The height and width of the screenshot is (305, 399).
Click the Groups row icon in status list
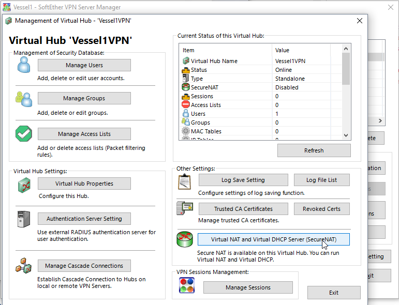(x=186, y=122)
